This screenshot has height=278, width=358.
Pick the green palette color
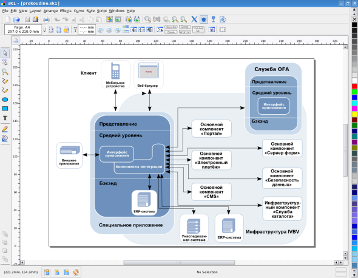pyautogui.click(x=354, y=92)
